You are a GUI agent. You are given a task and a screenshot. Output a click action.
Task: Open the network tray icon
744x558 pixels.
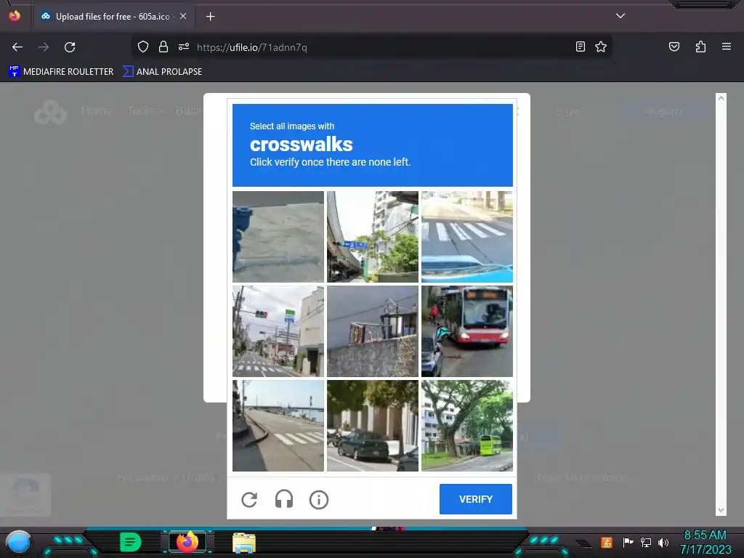coord(646,542)
